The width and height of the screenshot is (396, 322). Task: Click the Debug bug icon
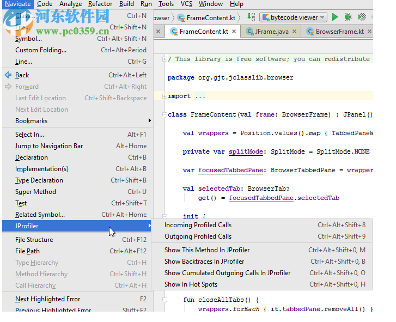[348, 17]
